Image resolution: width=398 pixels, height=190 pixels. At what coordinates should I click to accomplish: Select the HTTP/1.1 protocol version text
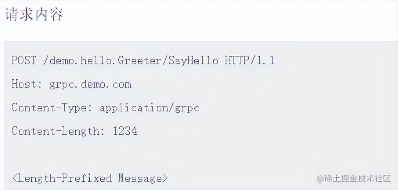tap(250, 60)
